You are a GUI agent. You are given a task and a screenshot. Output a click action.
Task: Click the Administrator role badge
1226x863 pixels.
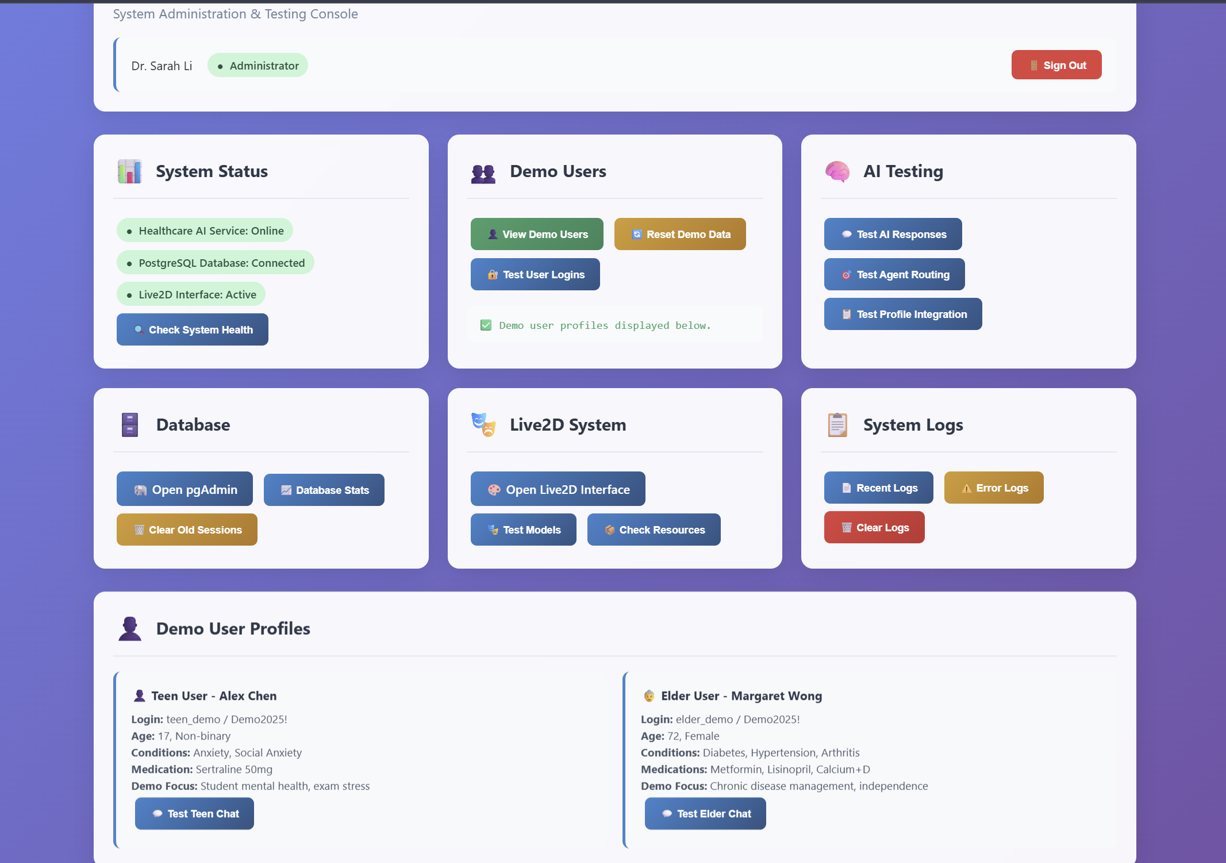258,66
